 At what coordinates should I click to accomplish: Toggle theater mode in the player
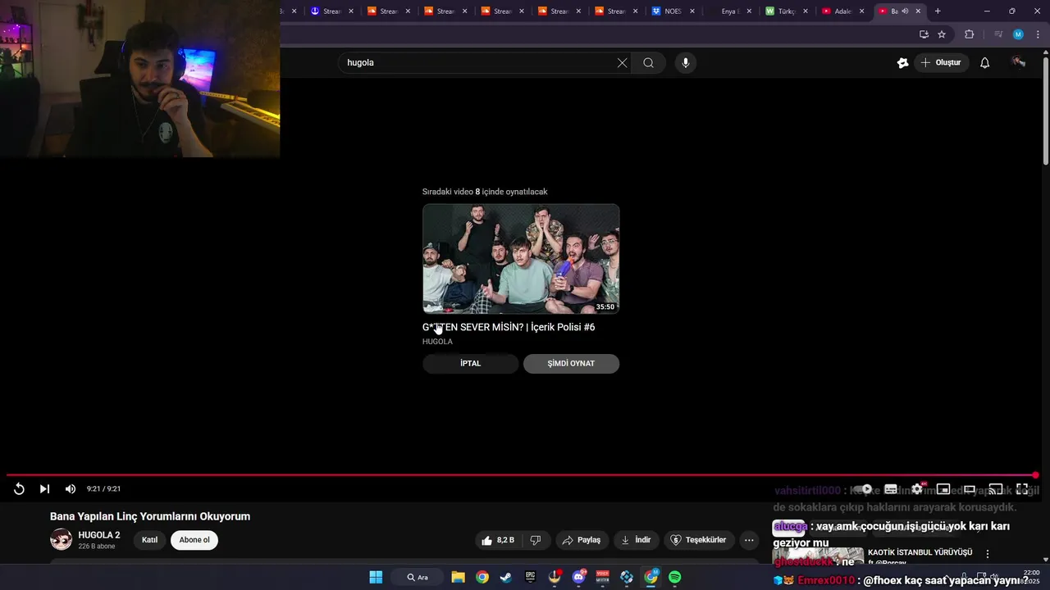(970, 489)
